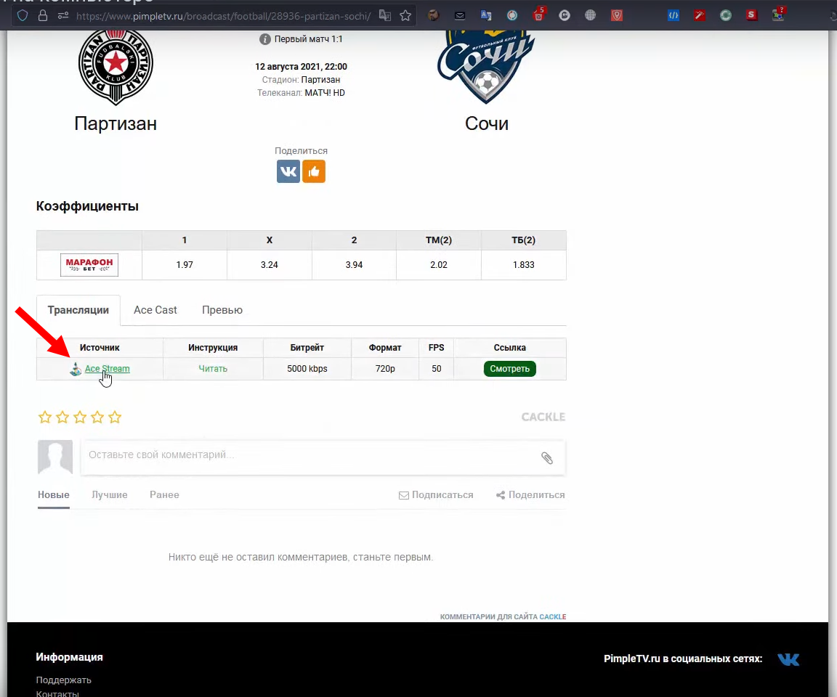
Task: Select the Новые comments tab
Action: point(53,495)
